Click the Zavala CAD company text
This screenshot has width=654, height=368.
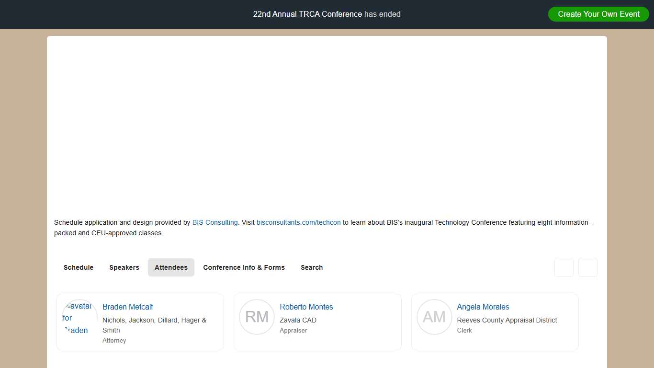click(298, 320)
